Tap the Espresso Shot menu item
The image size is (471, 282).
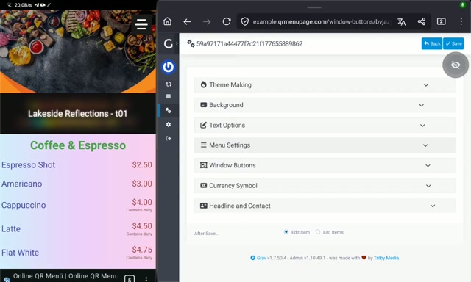point(28,164)
